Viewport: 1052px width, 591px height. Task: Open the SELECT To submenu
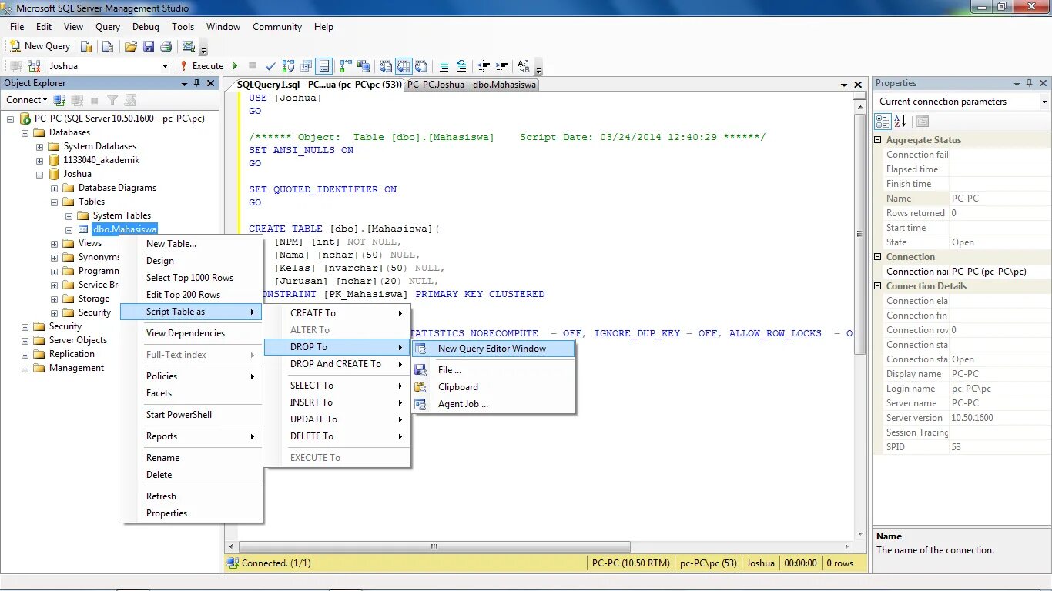coord(337,386)
